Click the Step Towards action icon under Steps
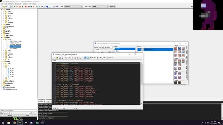 pos(176,83)
